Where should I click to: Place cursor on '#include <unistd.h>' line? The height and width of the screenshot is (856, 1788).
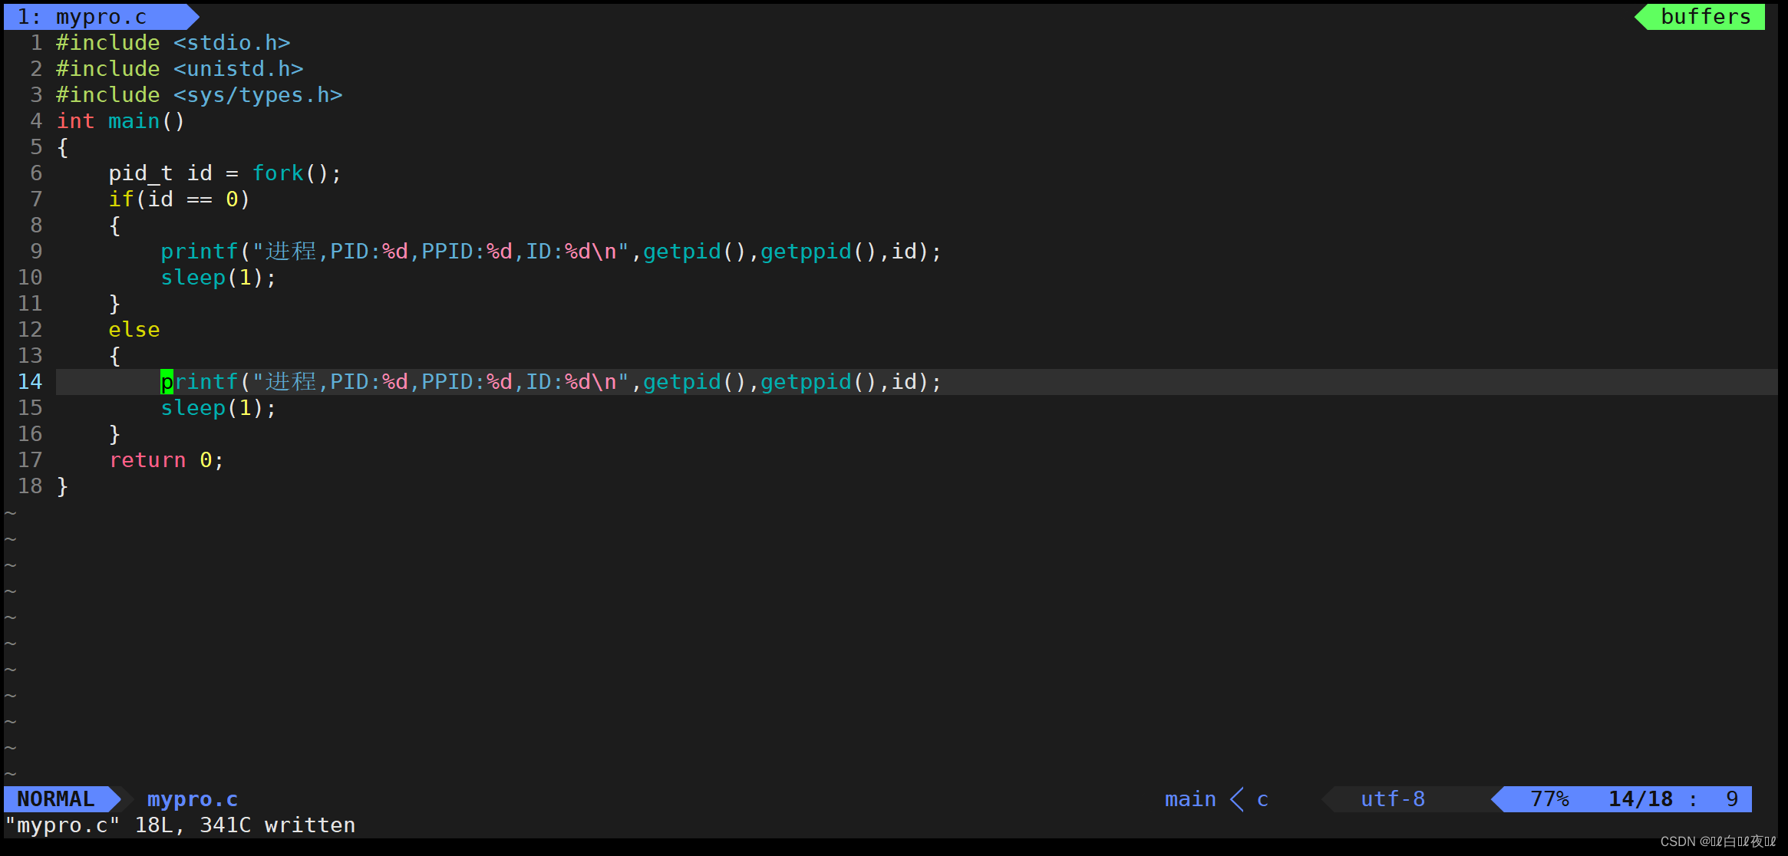180,69
